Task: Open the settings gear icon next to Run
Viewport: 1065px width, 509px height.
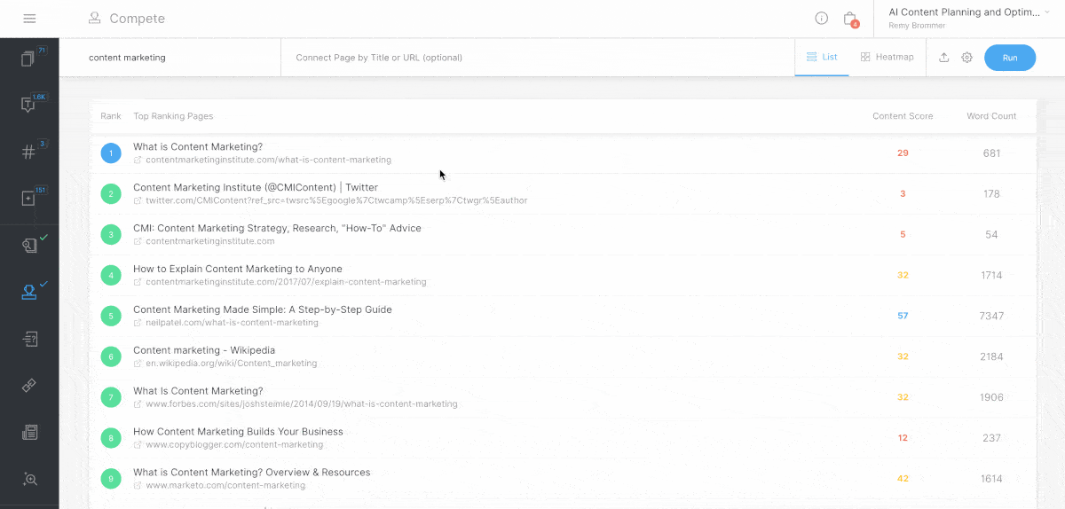Action: (x=967, y=58)
